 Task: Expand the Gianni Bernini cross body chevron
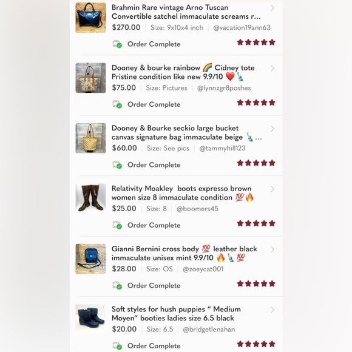272,249
